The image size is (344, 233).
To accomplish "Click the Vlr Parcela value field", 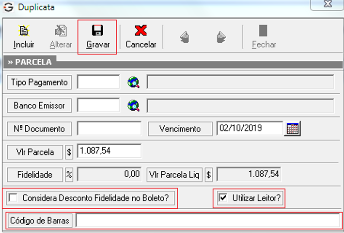I will click(109, 151).
